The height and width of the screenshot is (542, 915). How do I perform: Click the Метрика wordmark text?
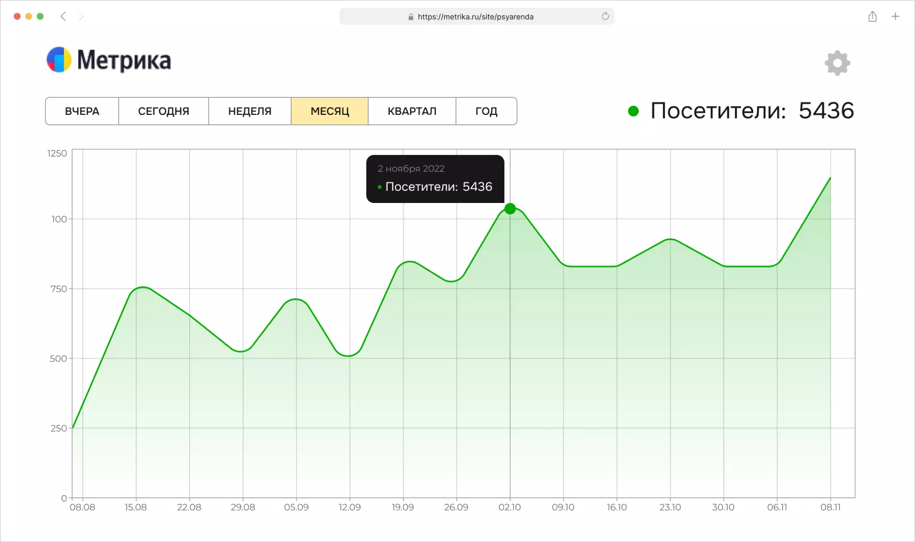(124, 60)
